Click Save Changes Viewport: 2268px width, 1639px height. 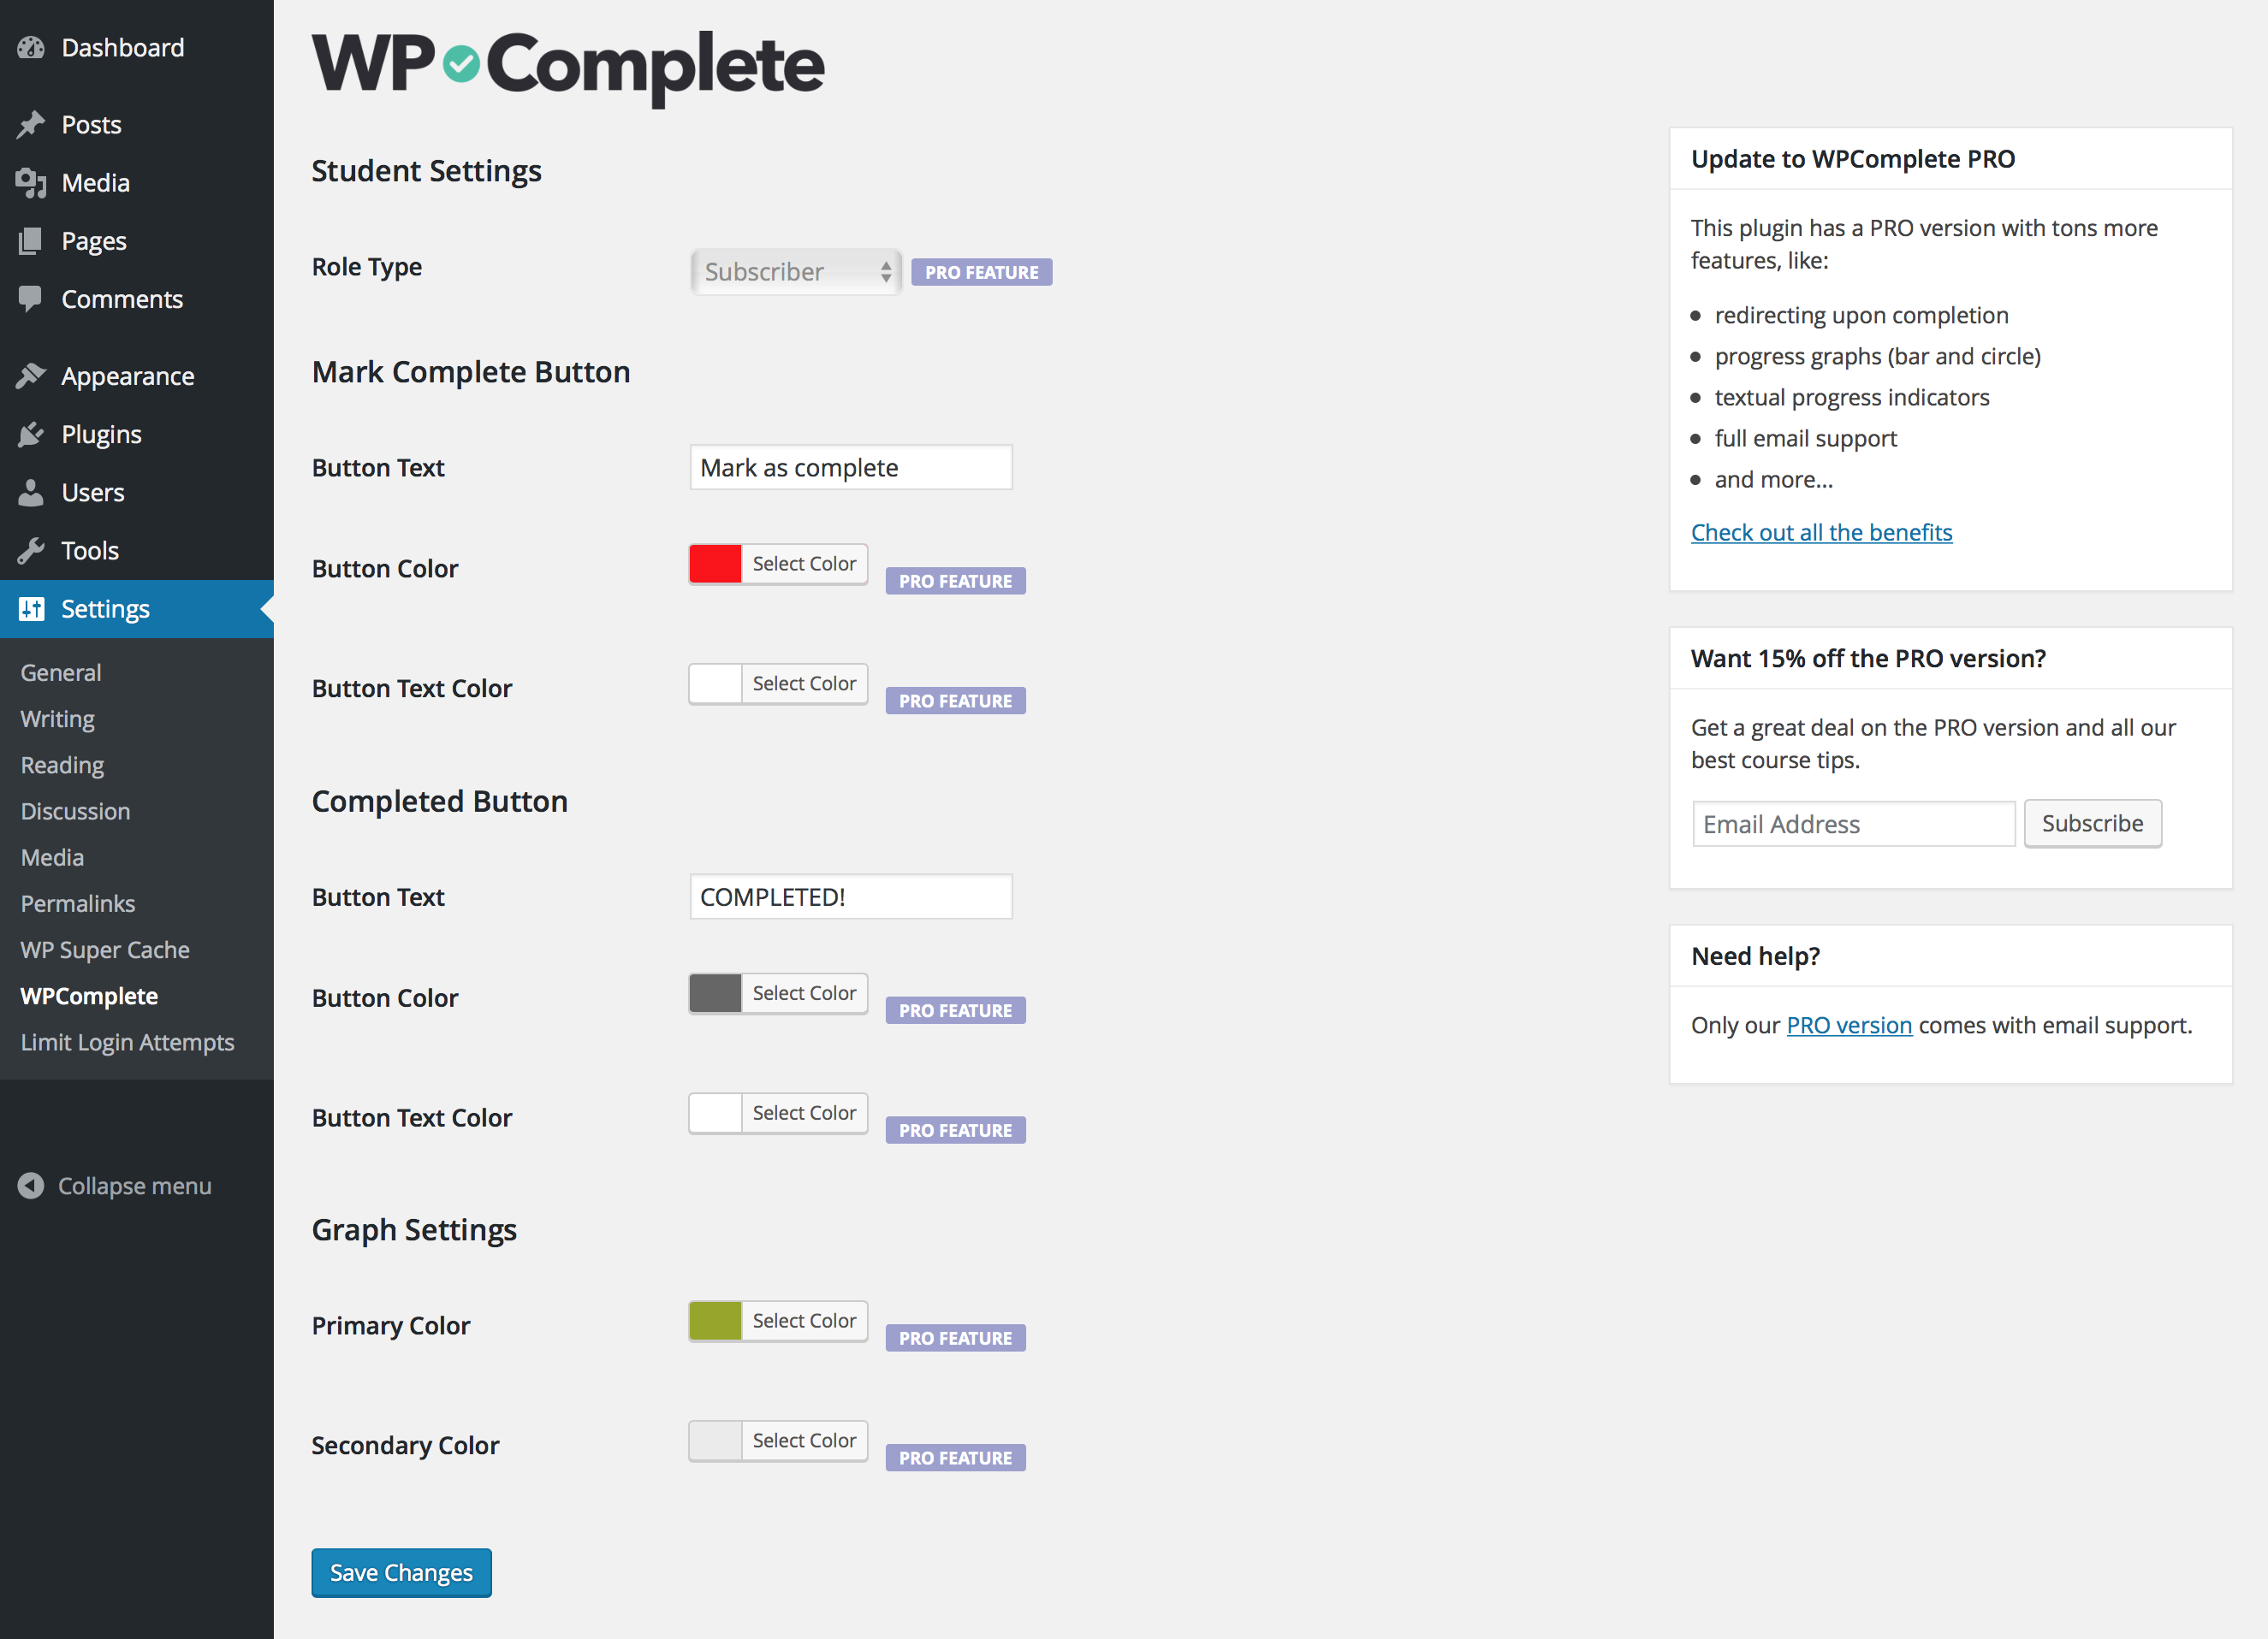[x=400, y=1572]
